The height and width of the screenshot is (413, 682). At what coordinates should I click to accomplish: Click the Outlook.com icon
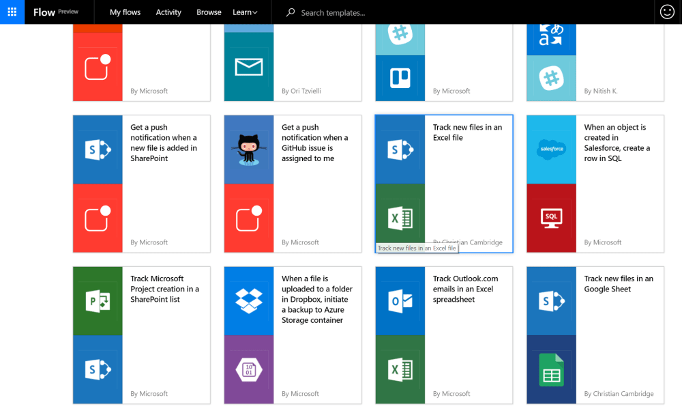pyautogui.click(x=400, y=301)
